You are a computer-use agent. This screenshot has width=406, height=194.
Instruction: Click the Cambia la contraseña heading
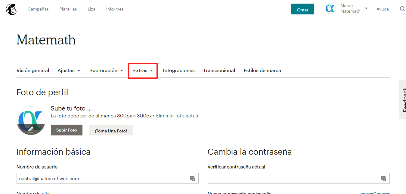click(x=250, y=152)
